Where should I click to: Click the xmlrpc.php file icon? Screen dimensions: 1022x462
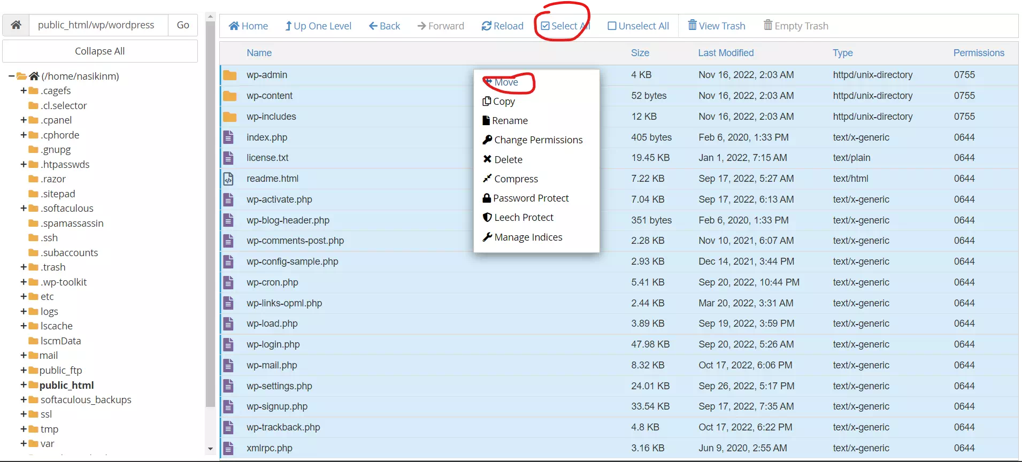(228, 448)
